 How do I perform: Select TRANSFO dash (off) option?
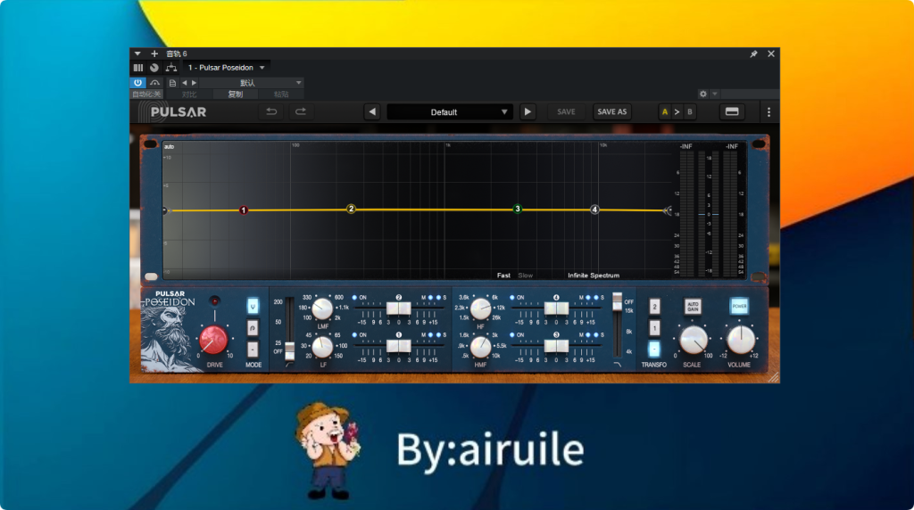coord(654,350)
